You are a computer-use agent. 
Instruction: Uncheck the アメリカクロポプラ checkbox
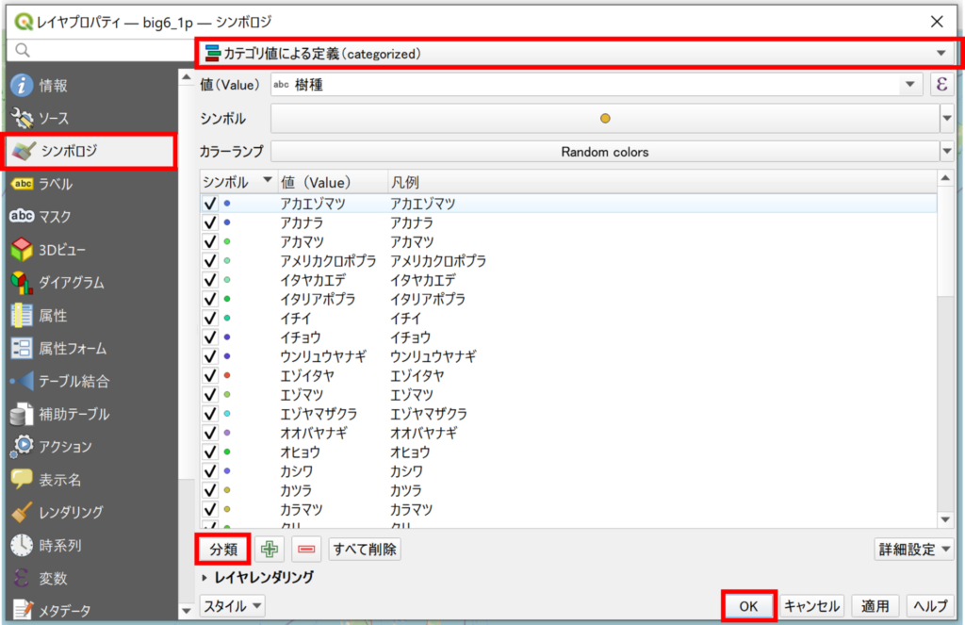pos(210,260)
